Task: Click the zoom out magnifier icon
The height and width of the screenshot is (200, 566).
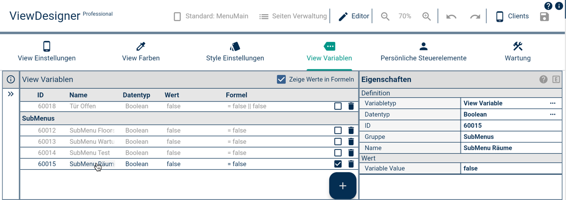Action: (x=385, y=17)
